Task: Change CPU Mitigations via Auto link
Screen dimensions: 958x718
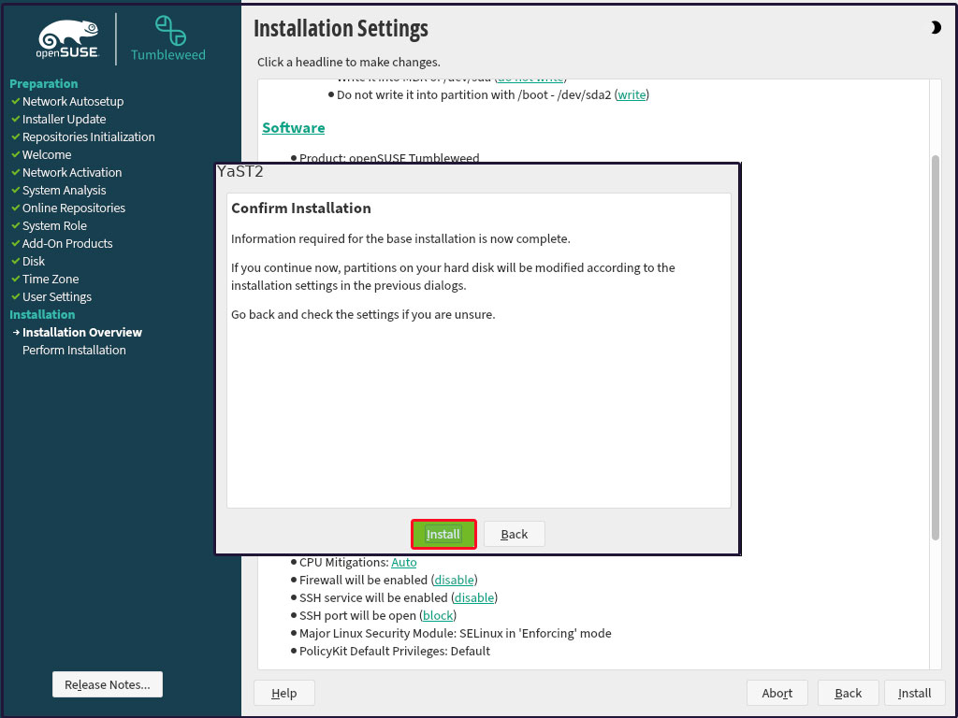Action: coord(404,562)
